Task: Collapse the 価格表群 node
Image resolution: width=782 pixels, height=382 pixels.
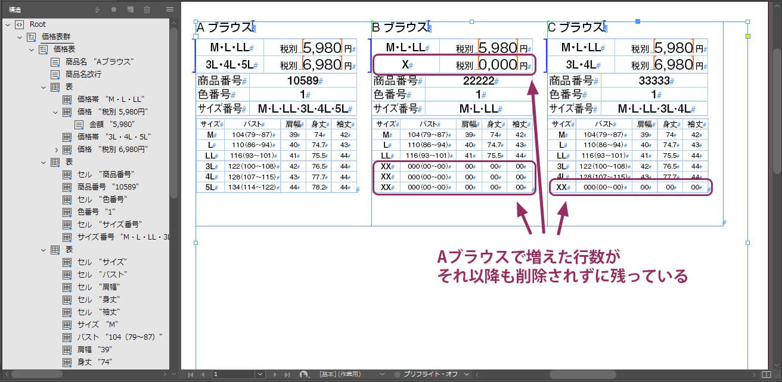Action: click(20, 37)
